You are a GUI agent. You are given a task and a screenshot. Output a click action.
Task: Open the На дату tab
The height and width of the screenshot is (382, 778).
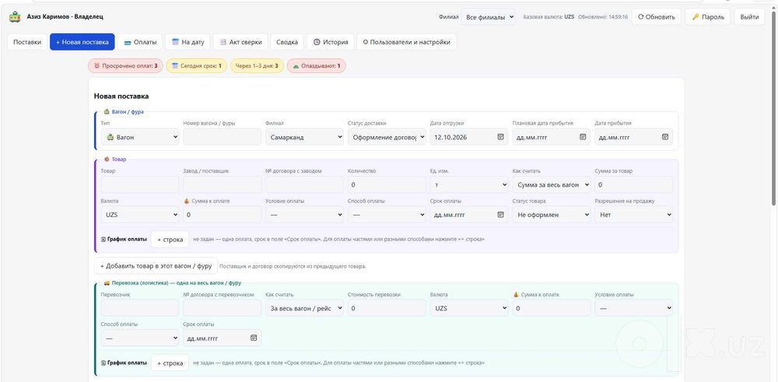tap(188, 42)
